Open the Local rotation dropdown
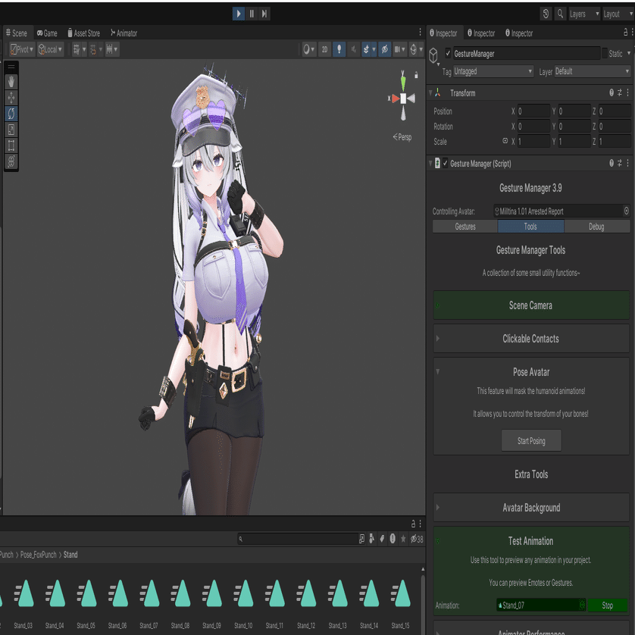 point(50,49)
